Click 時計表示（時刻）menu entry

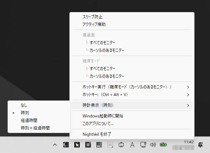(x=132, y=105)
